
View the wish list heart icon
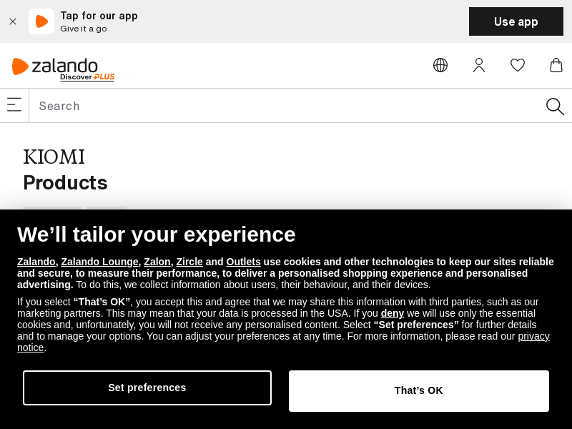point(518,65)
